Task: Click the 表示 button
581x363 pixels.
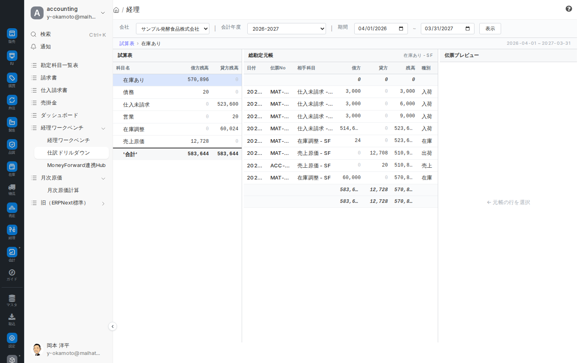Action: (490, 29)
